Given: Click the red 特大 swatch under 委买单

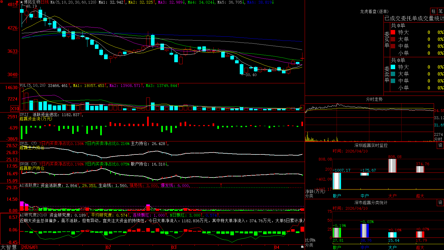Looking at the screenshot, I should pyautogui.click(x=393, y=32).
